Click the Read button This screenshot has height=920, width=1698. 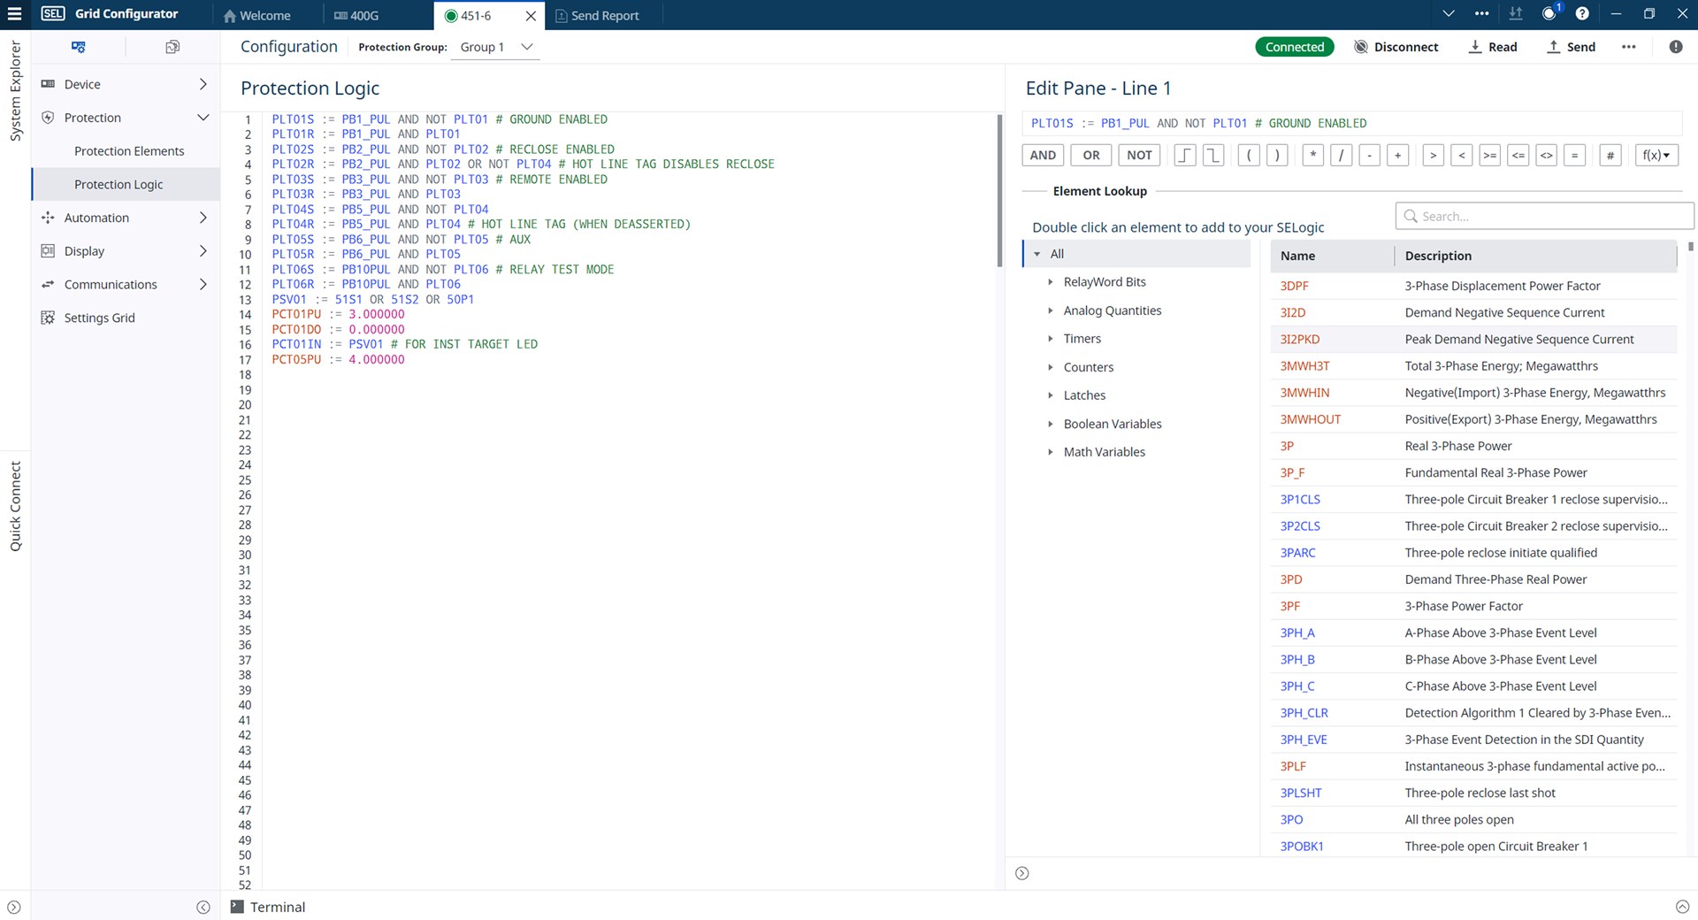(x=1493, y=47)
